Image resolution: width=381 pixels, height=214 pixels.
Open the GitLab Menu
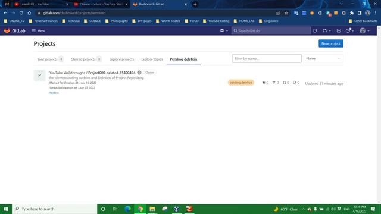[38, 30]
